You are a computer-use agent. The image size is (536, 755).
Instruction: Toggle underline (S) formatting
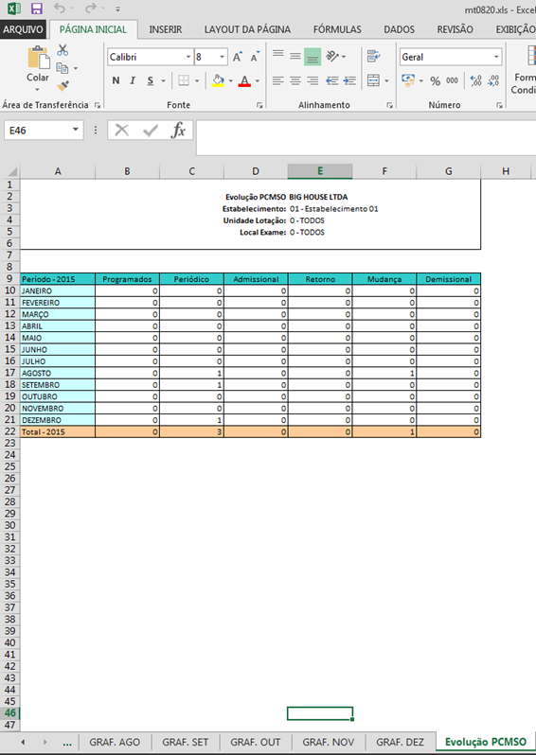point(151,80)
